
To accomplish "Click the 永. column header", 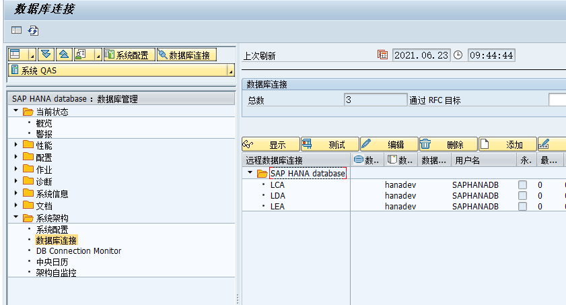I will 526,160.
